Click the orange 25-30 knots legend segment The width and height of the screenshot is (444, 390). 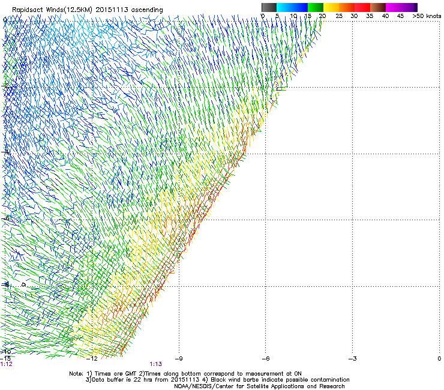point(347,7)
